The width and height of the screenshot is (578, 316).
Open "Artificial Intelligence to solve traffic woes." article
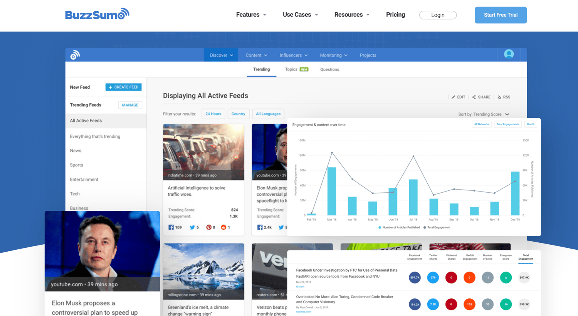click(x=197, y=191)
